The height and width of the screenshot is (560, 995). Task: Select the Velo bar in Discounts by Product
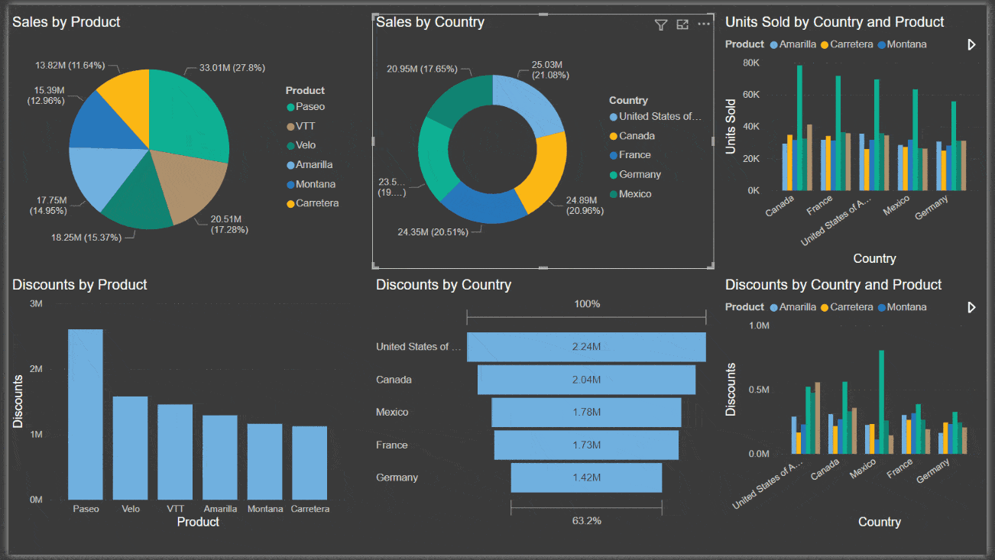point(130,447)
